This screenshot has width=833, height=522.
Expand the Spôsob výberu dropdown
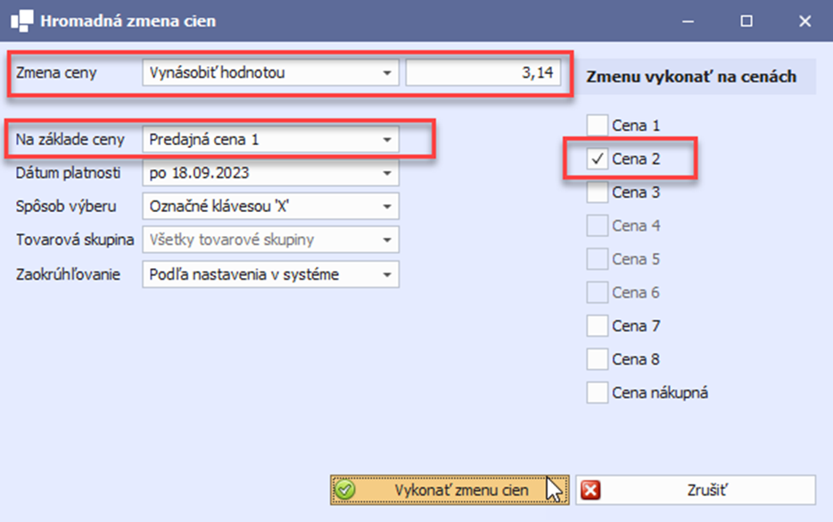[387, 207]
